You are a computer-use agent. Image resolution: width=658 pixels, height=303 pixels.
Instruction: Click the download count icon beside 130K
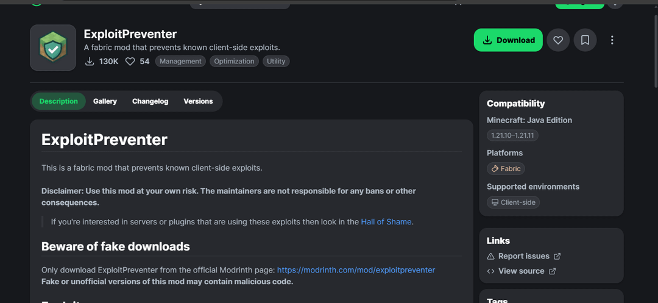[90, 62]
